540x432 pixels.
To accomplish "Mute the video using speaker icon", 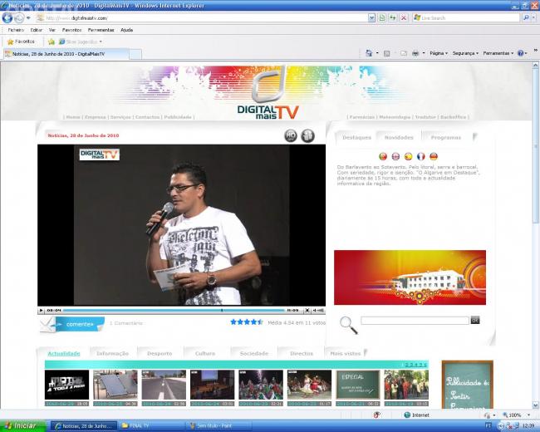I will click(314, 311).
